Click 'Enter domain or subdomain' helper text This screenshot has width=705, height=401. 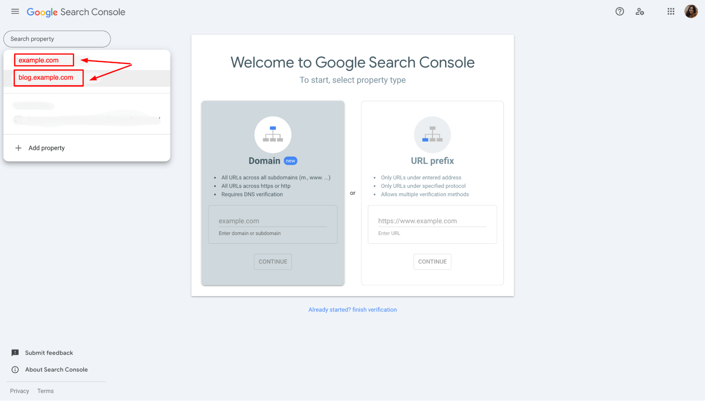point(249,233)
